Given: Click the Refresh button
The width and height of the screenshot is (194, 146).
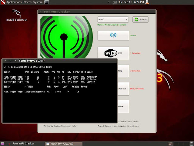Looking at the screenshot, I should (x=140, y=19).
